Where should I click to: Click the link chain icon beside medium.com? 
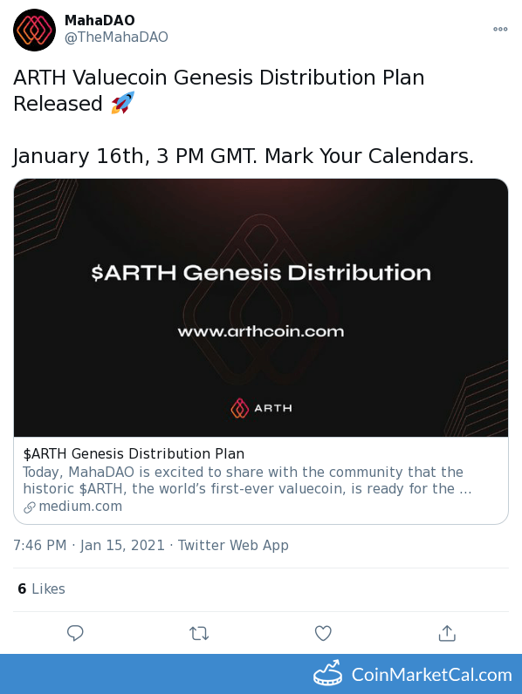tap(30, 507)
